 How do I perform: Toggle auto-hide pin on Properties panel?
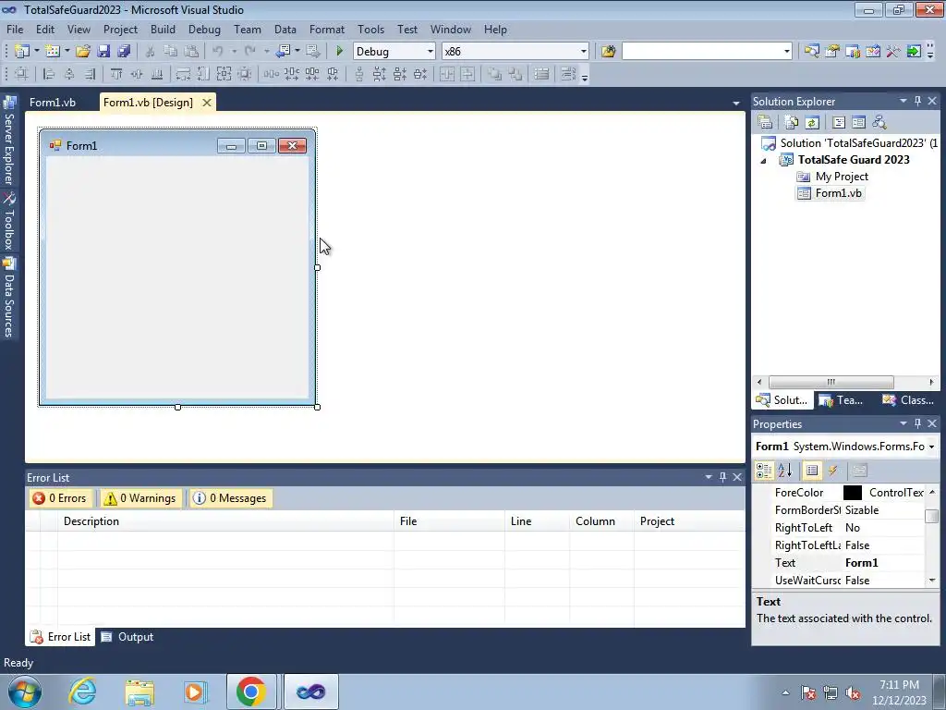(x=917, y=423)
